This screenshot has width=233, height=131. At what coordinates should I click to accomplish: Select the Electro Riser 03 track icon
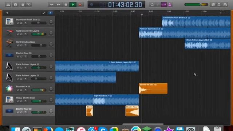coord(9,55)
